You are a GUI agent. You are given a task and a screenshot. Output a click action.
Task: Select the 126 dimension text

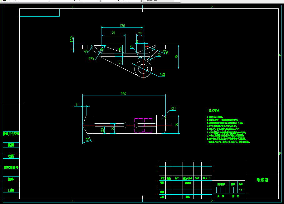122,26
